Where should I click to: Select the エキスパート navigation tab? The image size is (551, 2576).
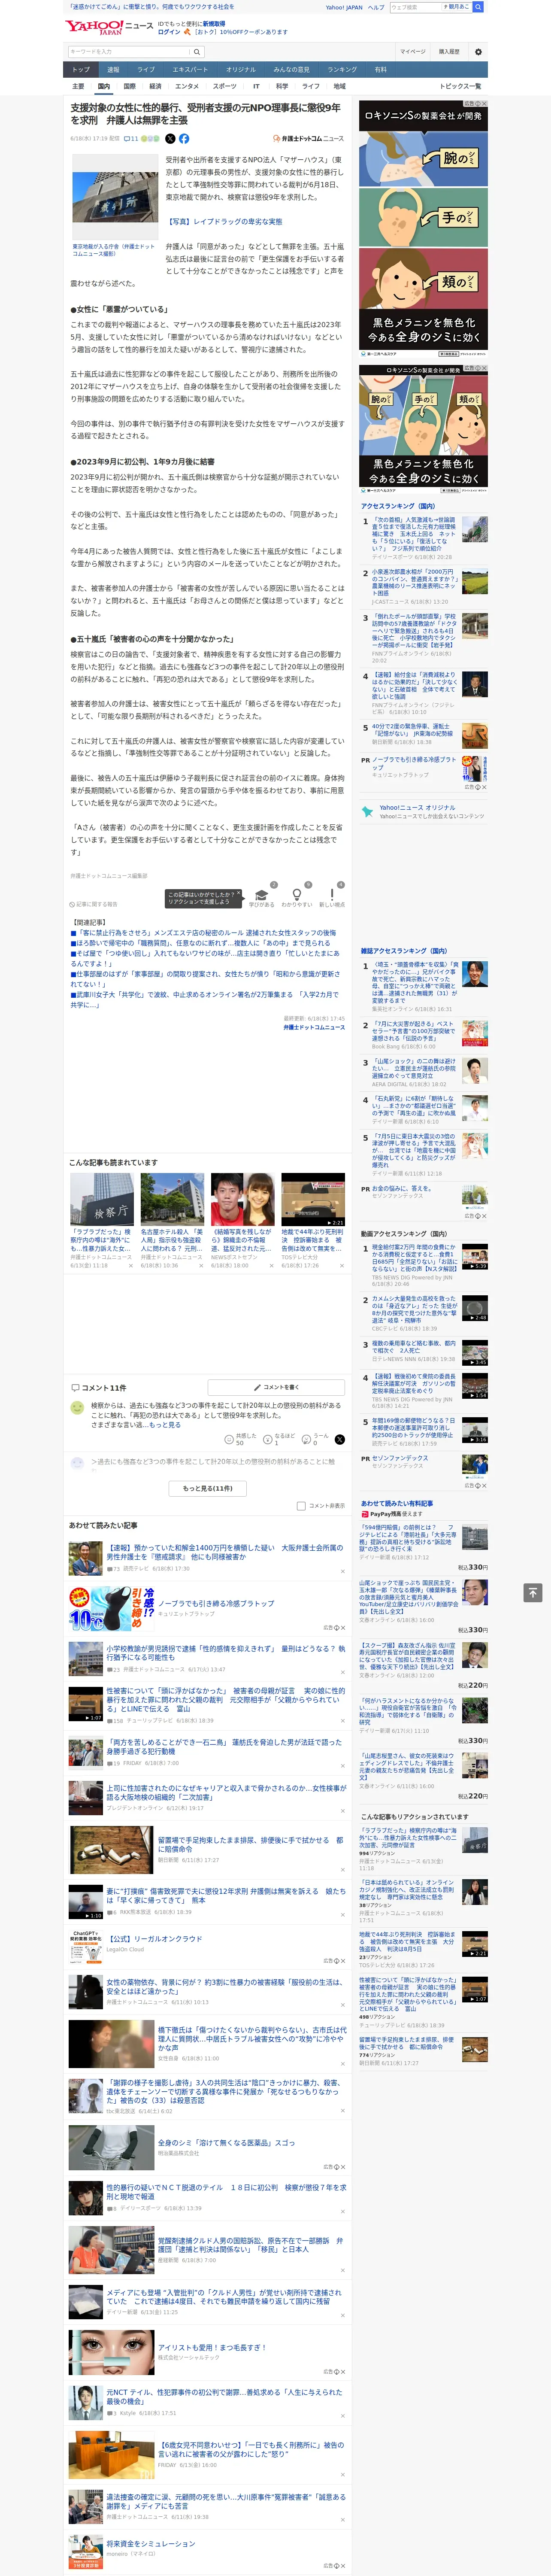coord(190,70)
